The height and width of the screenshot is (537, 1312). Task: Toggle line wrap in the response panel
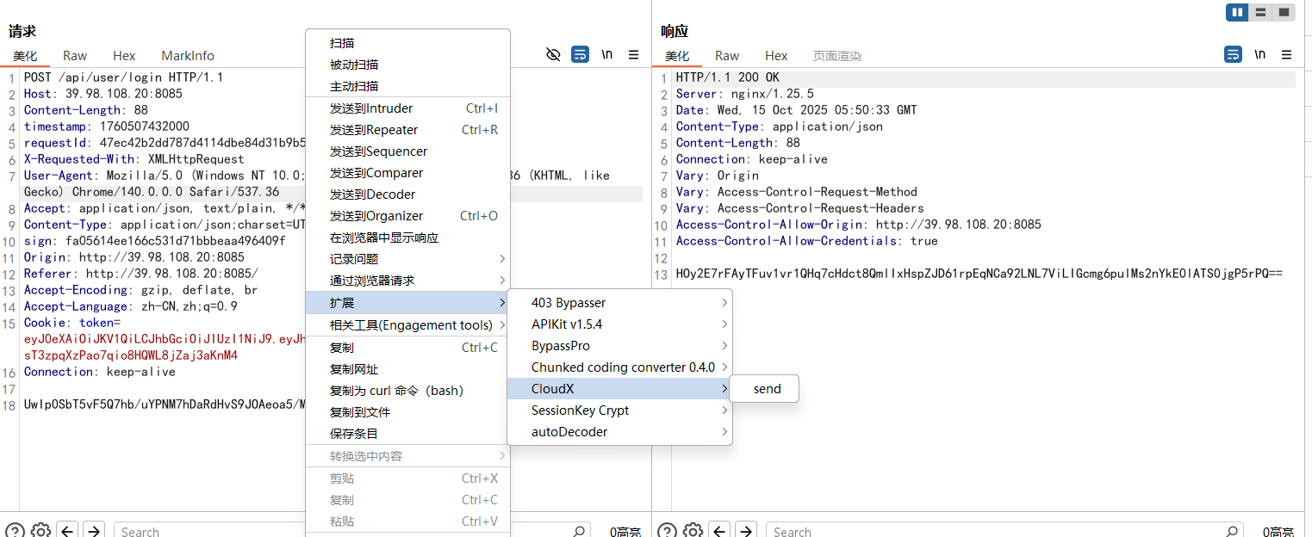pyautogui.click(x=1233, y=54)
